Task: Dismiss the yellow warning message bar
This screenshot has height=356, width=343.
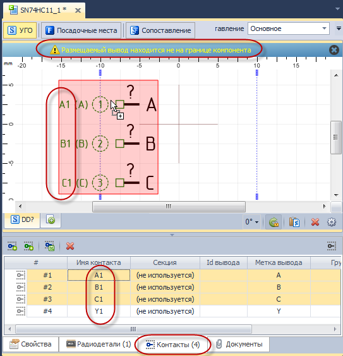Action: 334,50
